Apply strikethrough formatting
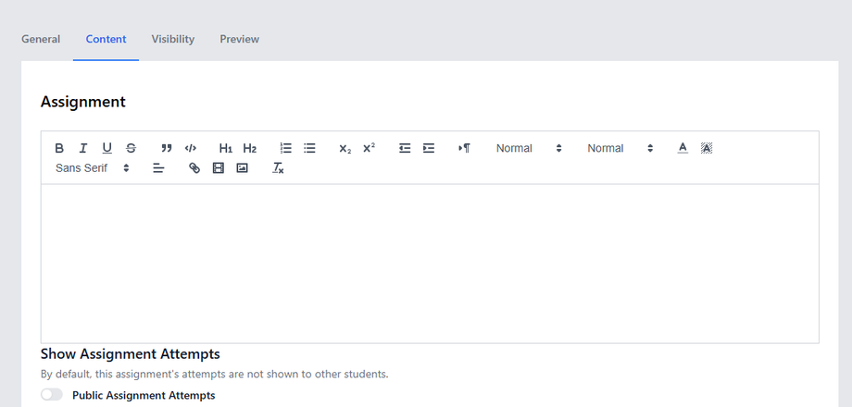 pos(131,148)
